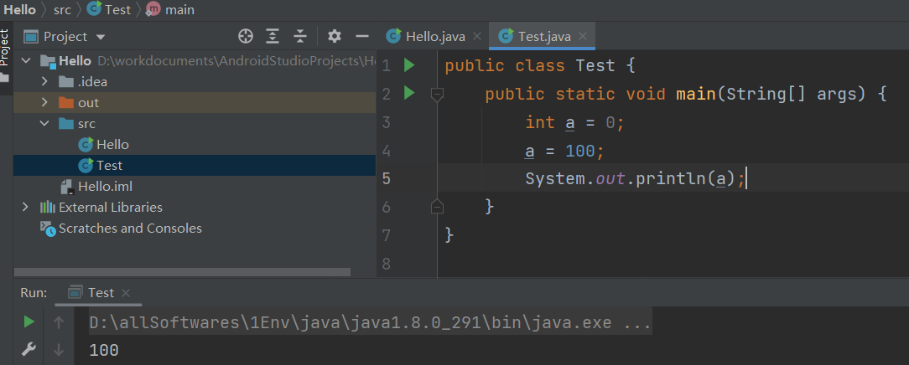
Task: Click src in the breadcrumb bar
Action: tap(62, 10)
